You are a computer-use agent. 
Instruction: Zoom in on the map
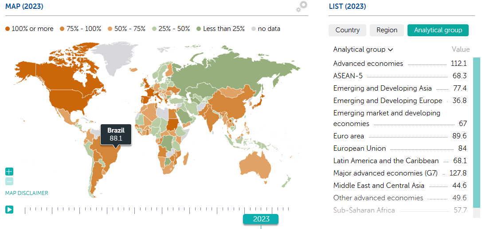point(9,172)
